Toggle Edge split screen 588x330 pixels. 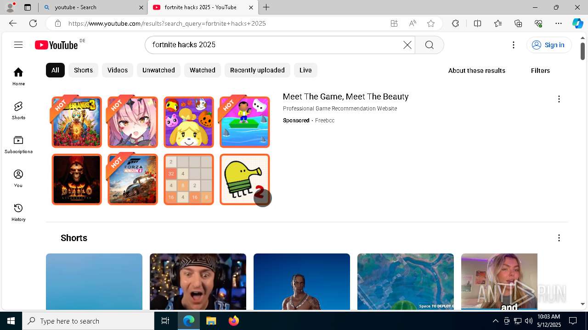point(477,23)
